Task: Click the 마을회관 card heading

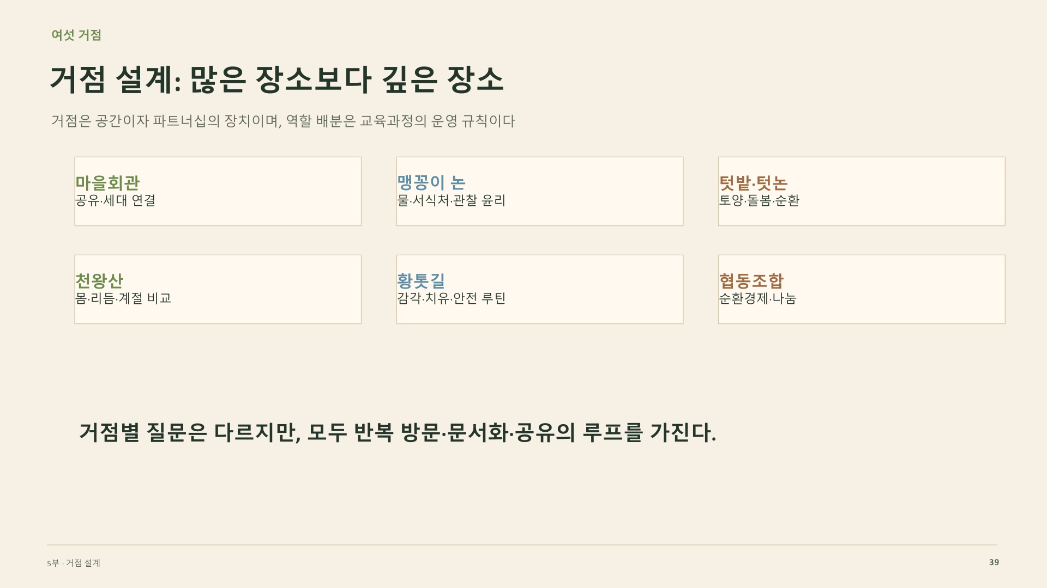Action: pyautogui.click(x=107, y=183)
